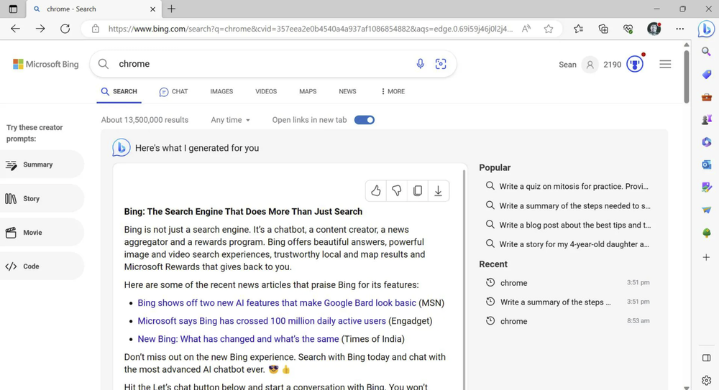Choose the Code creator prompt
Screen dimensions: 719x390
[42, 266]
